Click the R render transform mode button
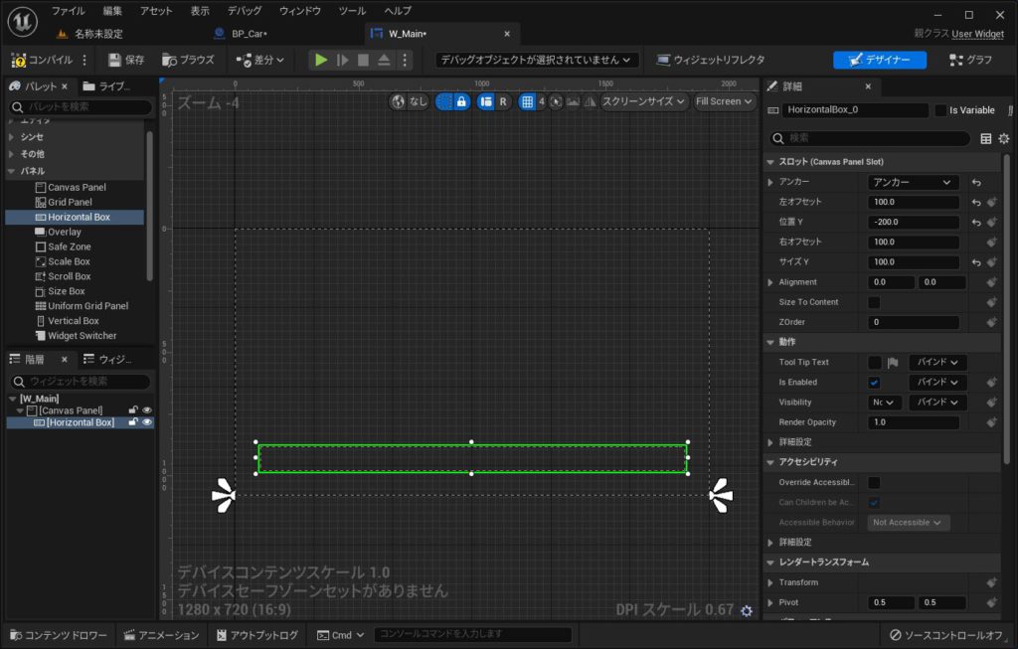 pyautogui.click(x=502, y=101)
